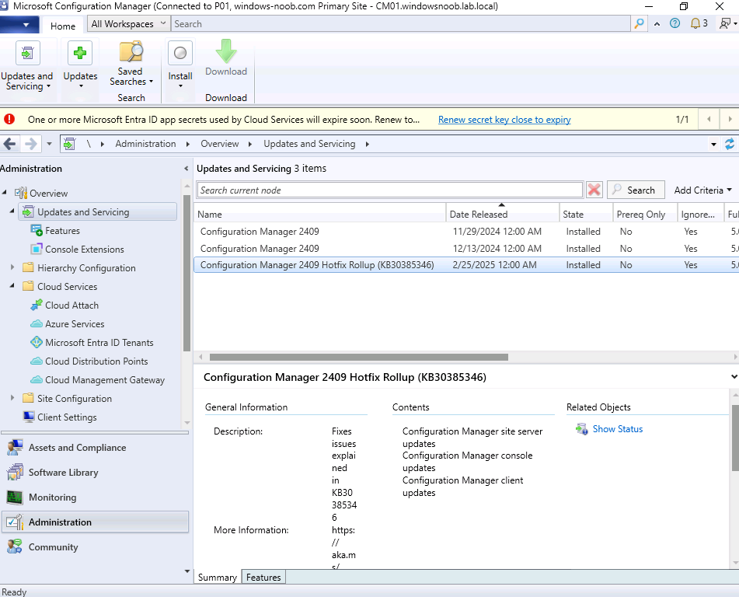Click Renew secret key close to expiry link
This screenshot has height=597, width=739.
tap(504, 119)
